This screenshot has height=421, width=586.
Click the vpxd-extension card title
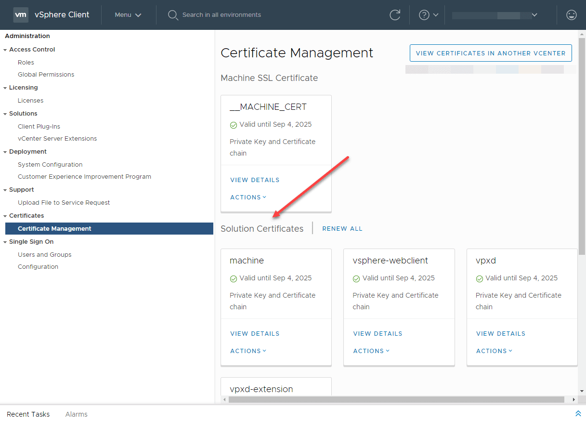(x=261, y=389)
